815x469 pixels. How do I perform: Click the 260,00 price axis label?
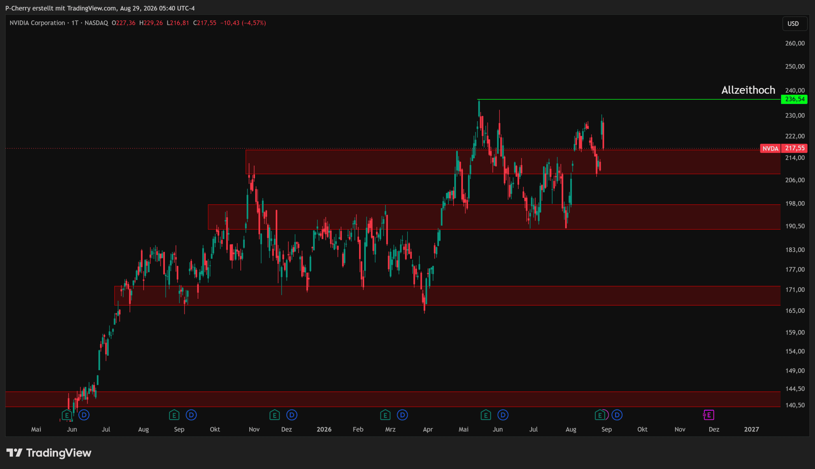(x=795, y=43)
